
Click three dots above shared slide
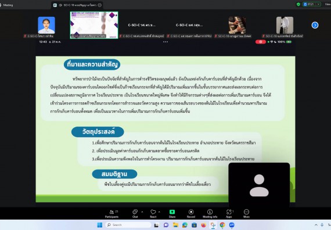click(x=165, y=42)
